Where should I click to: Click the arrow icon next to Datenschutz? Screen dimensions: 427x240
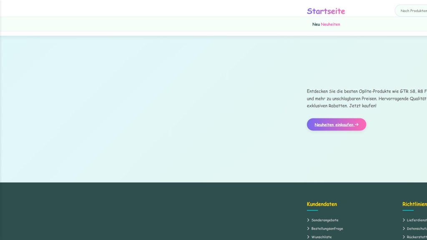pyautogui.click(x=404, y=228)
